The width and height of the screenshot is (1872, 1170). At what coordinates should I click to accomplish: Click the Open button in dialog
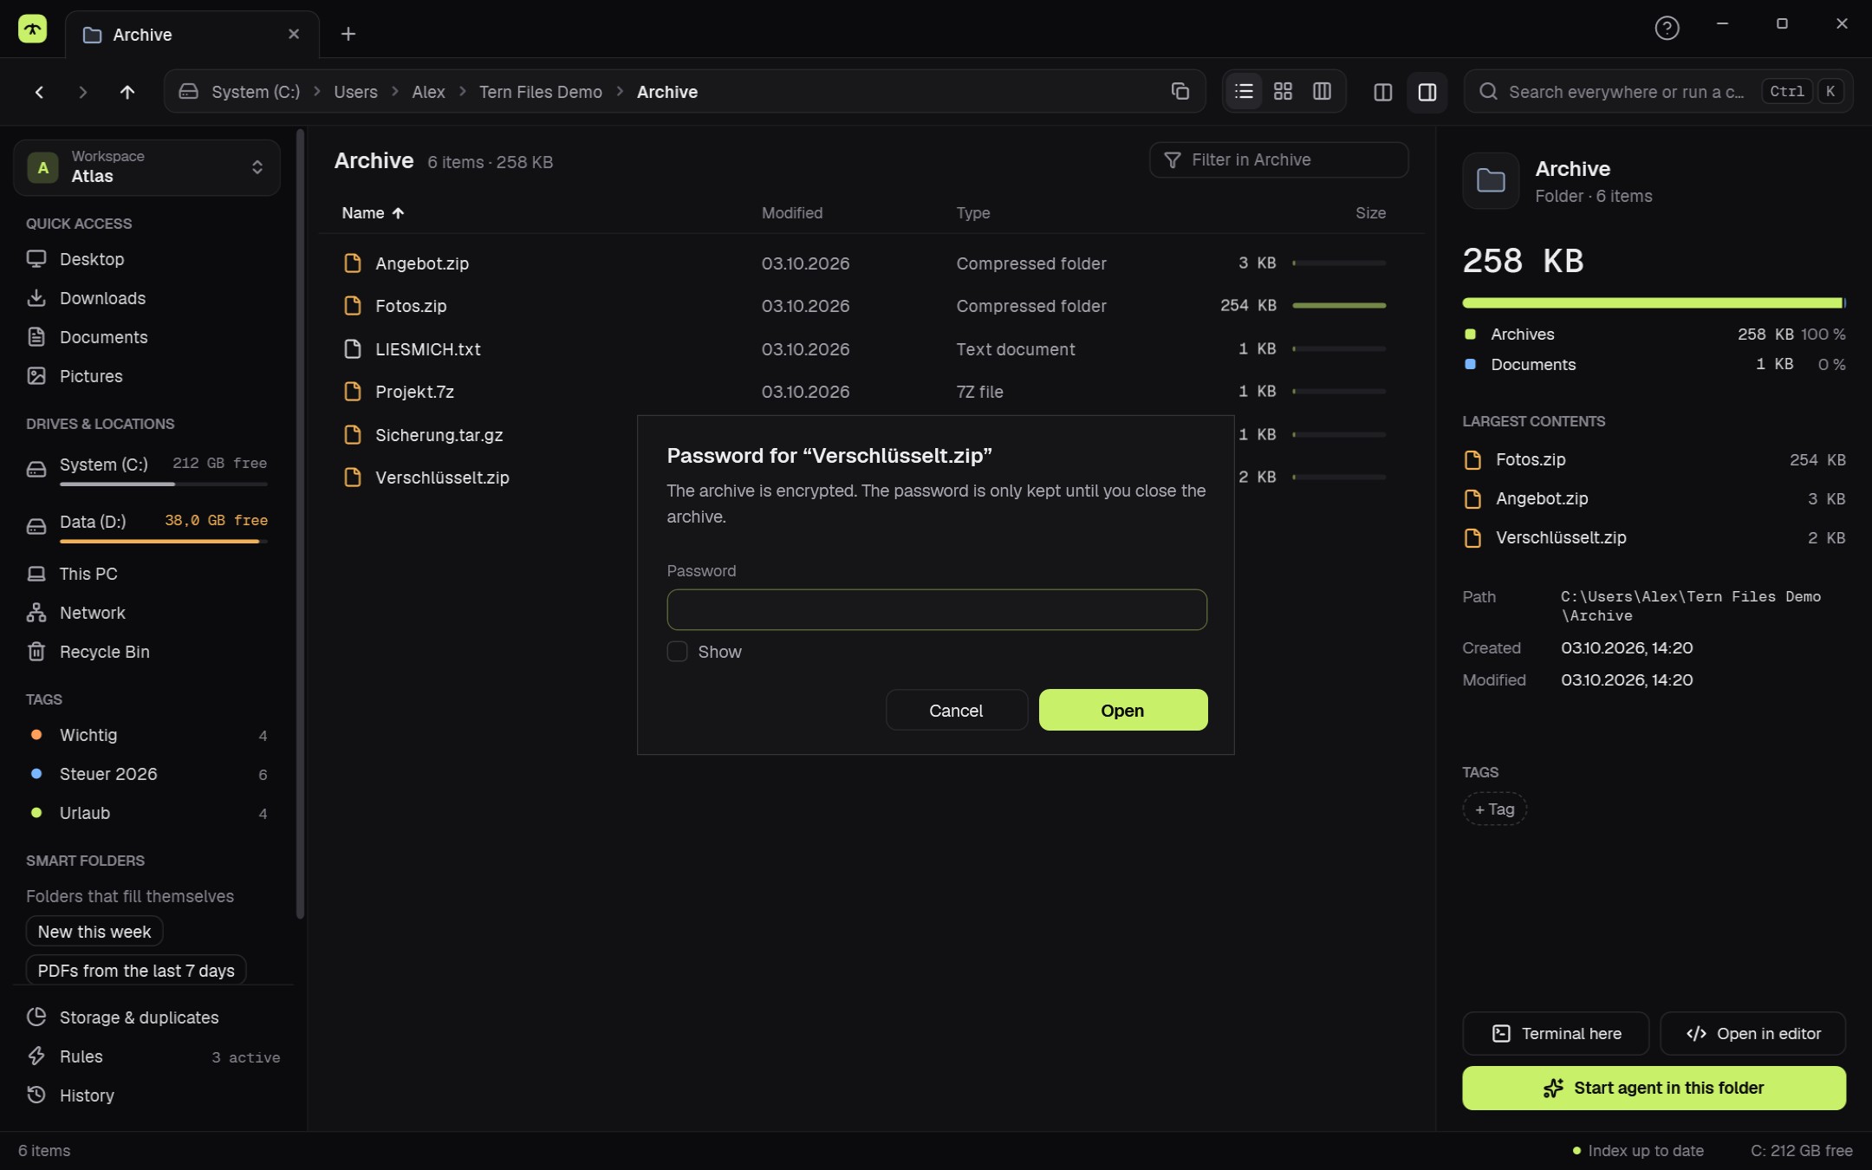1122,710
